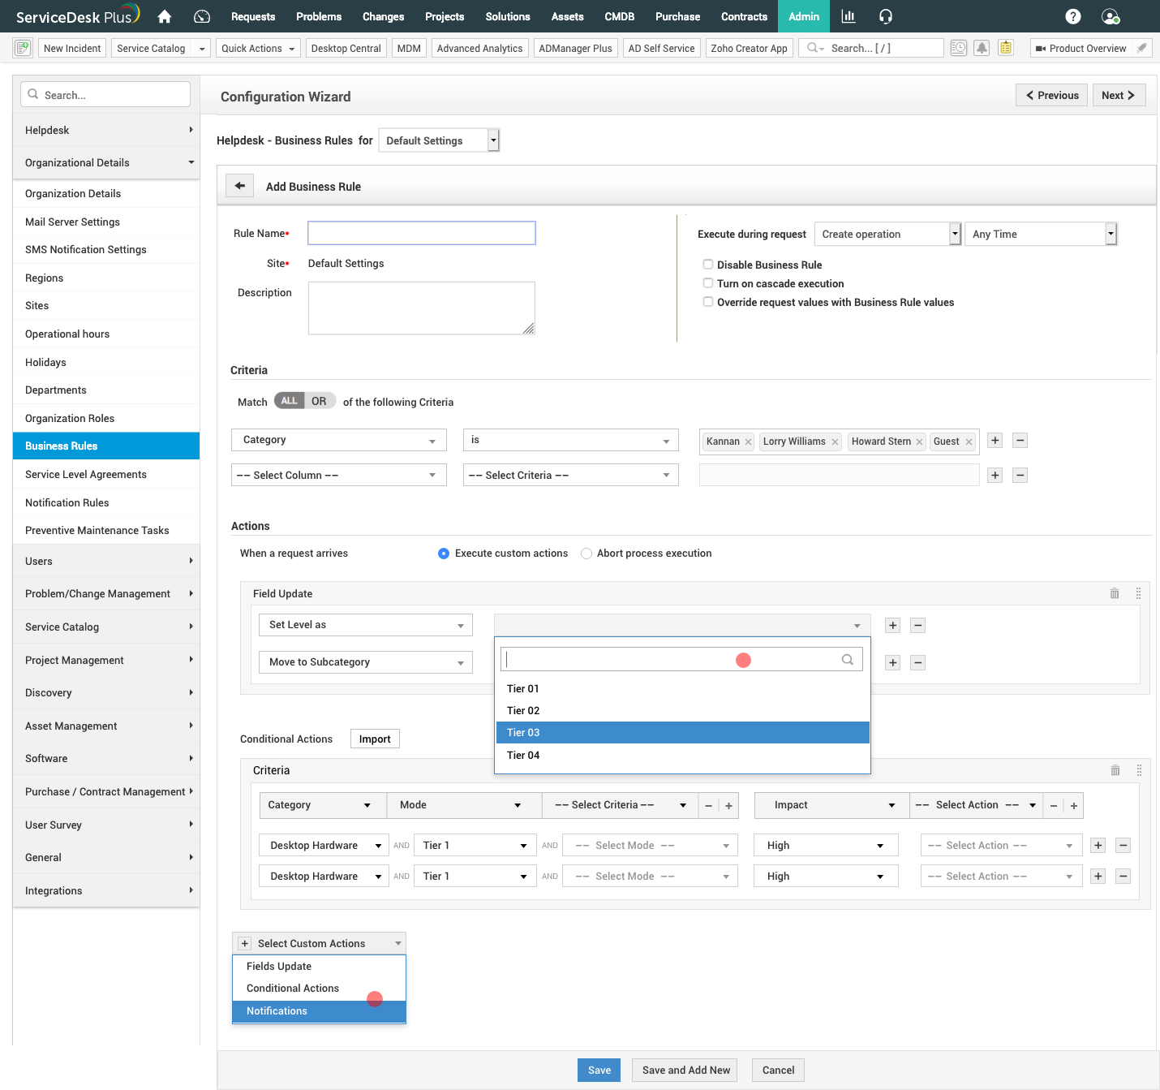Select Abort process execution radio button
The height and width of the screenshot is (1090, 1160).
click(586, 553)
